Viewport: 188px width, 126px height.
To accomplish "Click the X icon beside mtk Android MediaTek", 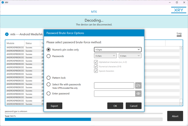I will 7,34.
